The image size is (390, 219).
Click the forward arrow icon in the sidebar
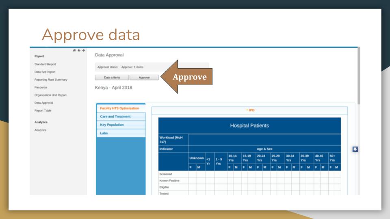pyautogui.click(x=84, y=50)
